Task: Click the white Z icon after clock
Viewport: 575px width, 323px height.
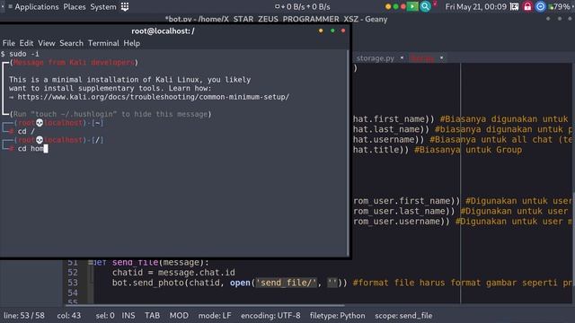Action: point(515,6)
